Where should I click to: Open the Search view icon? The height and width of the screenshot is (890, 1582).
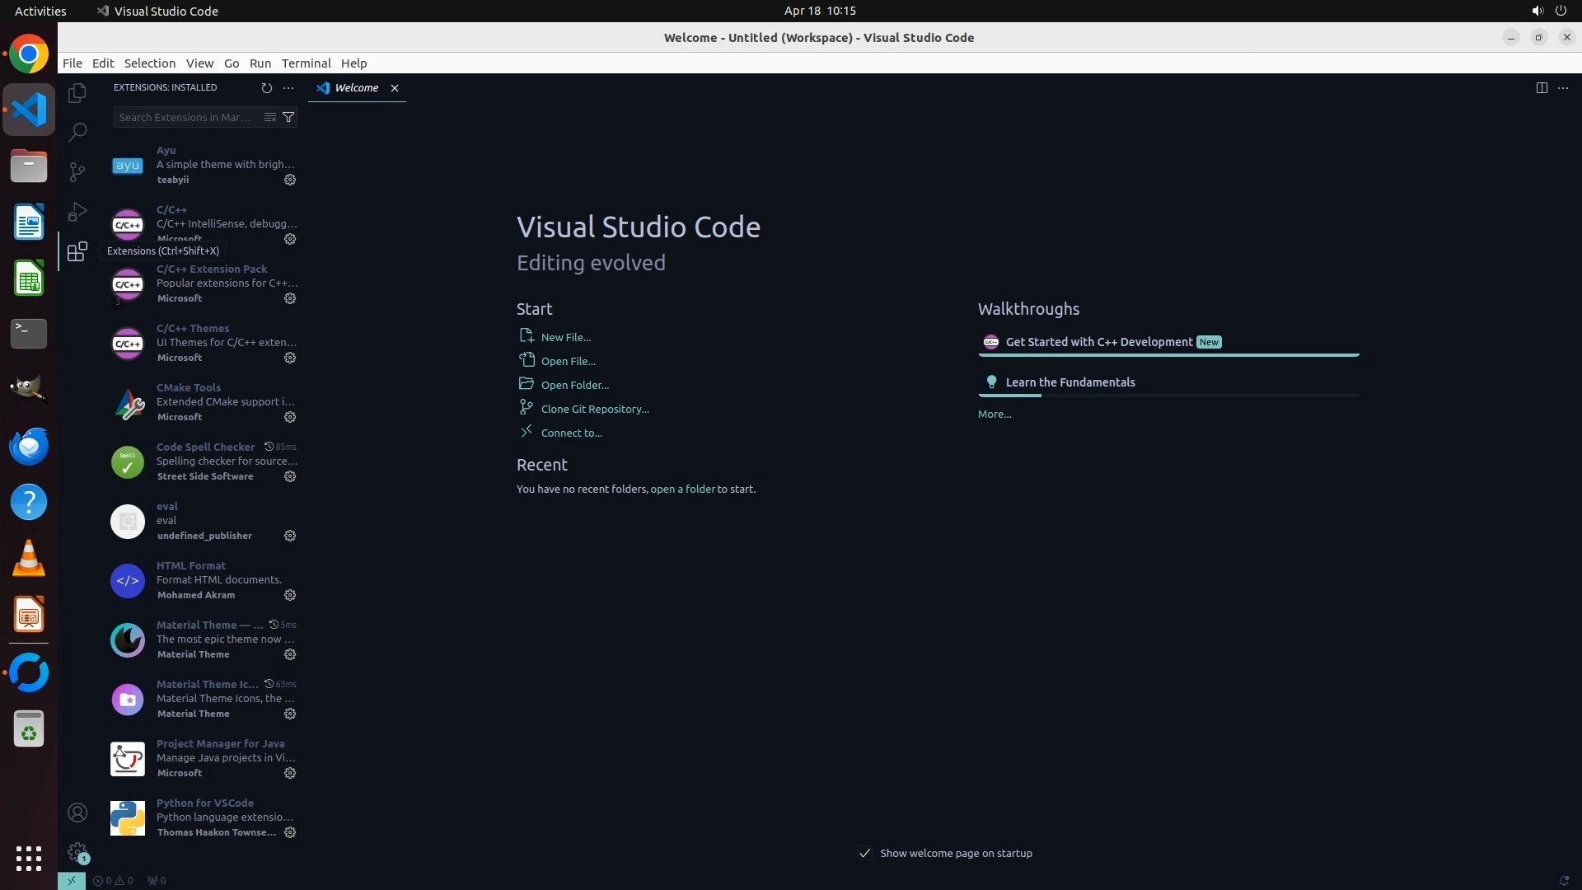click(x=77, y=132)
